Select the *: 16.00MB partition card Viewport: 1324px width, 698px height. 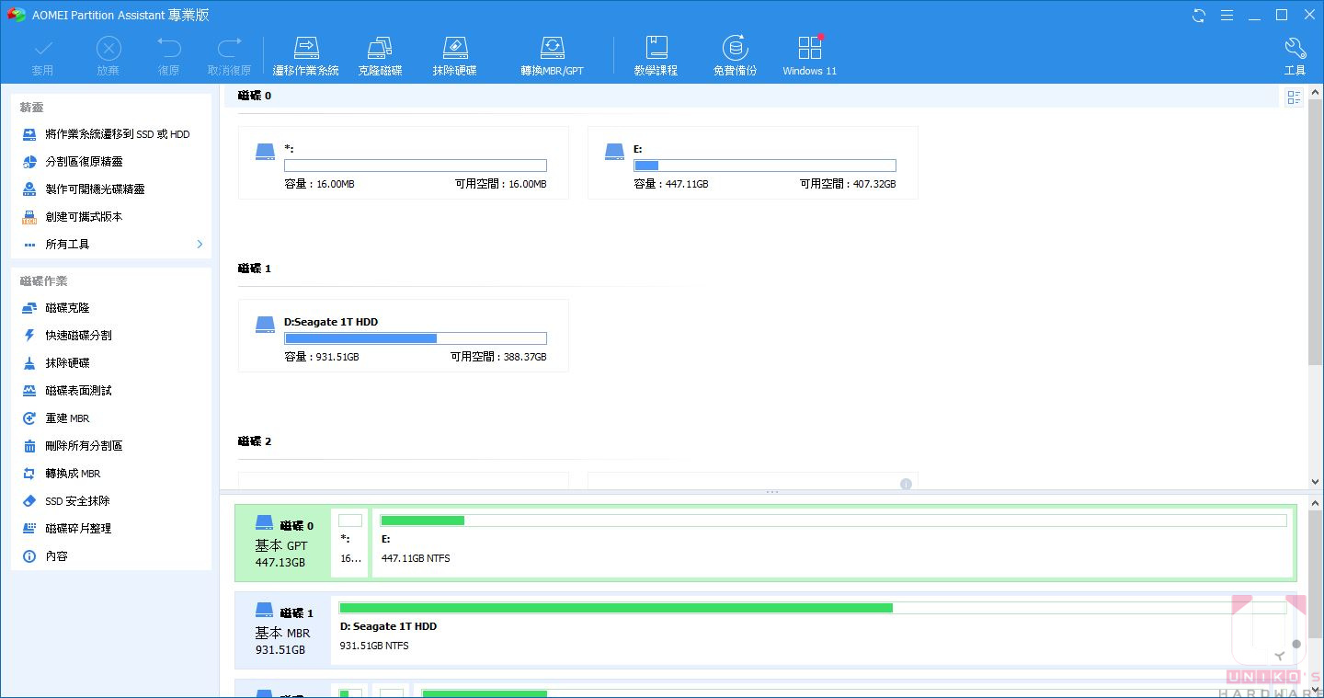tap(404, 163)
